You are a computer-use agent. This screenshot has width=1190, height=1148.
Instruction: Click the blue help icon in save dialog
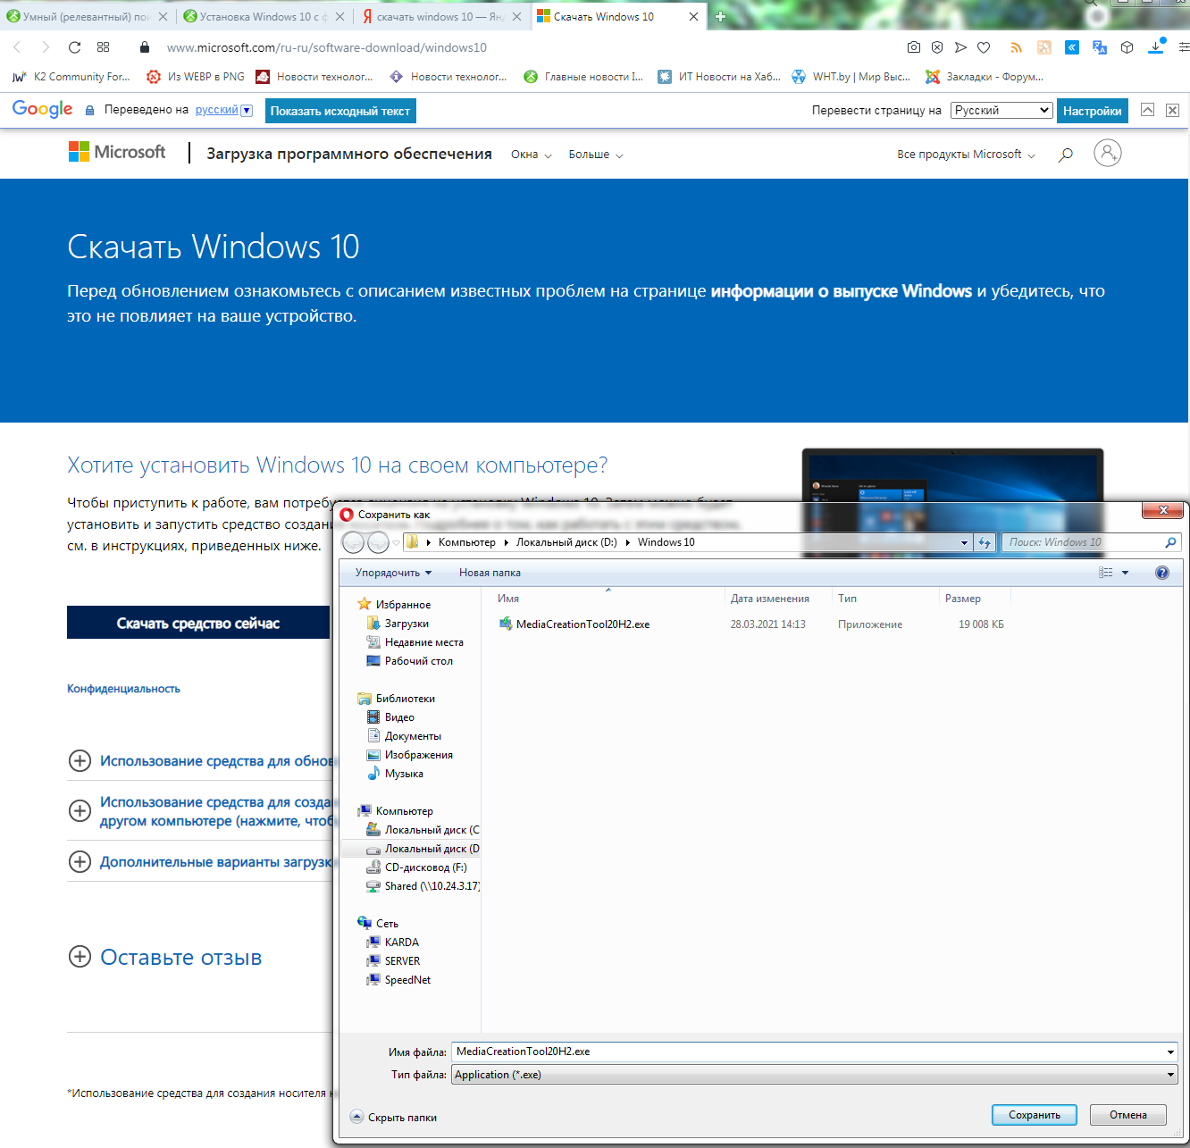click(x=1162, y=573)
